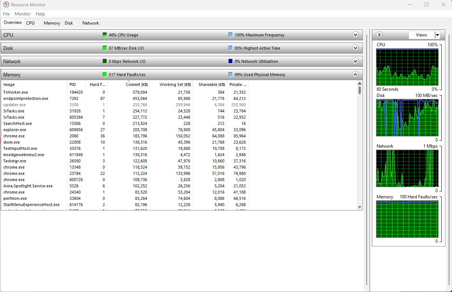Open the File menu
Screen dimensions: 452x292
(6, 14)
